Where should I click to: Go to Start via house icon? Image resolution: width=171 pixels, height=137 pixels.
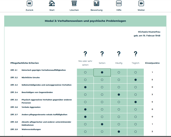(x=52, y=4)
